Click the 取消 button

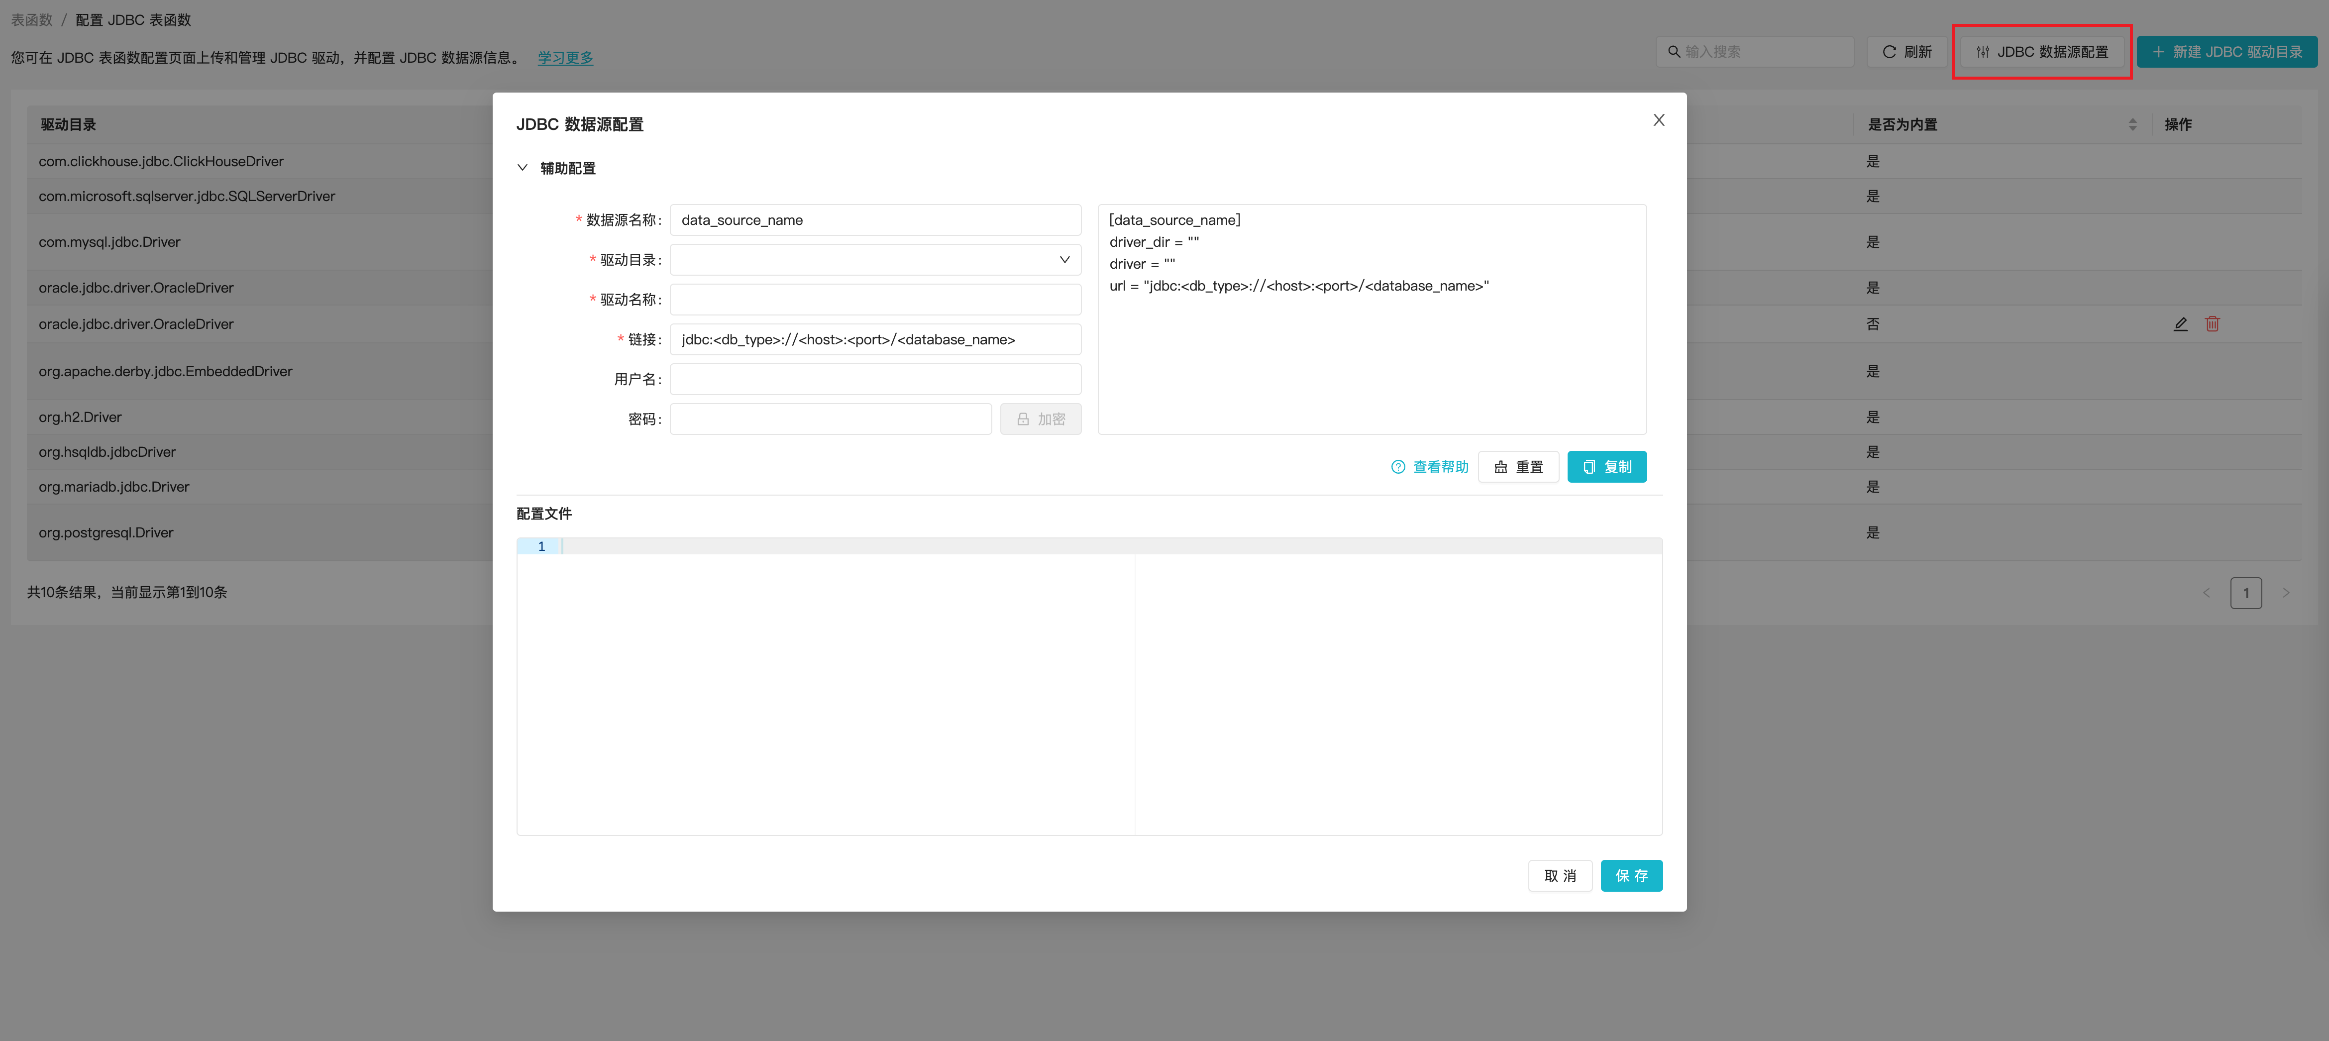tap(1560, 875)
